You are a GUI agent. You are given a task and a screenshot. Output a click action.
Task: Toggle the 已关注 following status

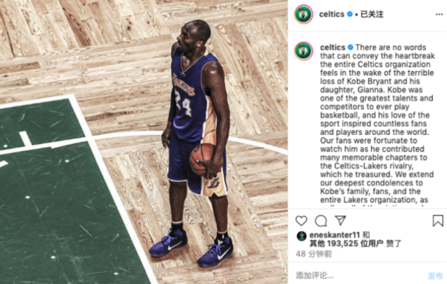point(372,14)
